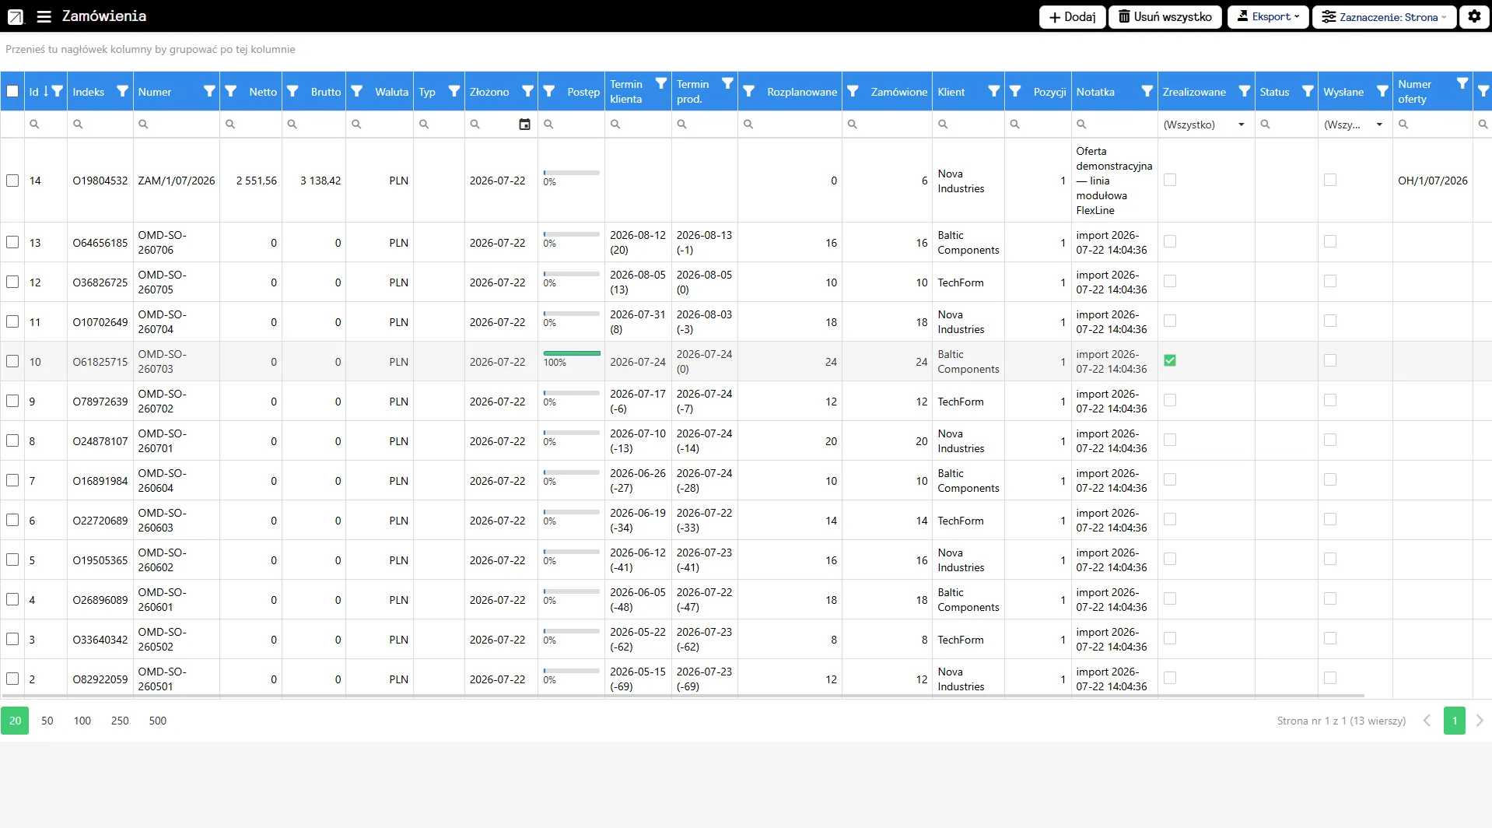Sort by the Id column header
The width and height of the screenshot is (1492, 828).
(x=33, y=91)
